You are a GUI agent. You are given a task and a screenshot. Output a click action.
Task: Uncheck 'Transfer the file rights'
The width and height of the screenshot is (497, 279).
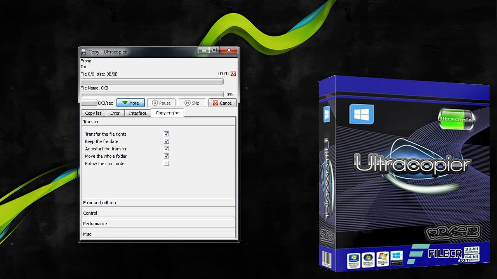(x=166, y=134)
